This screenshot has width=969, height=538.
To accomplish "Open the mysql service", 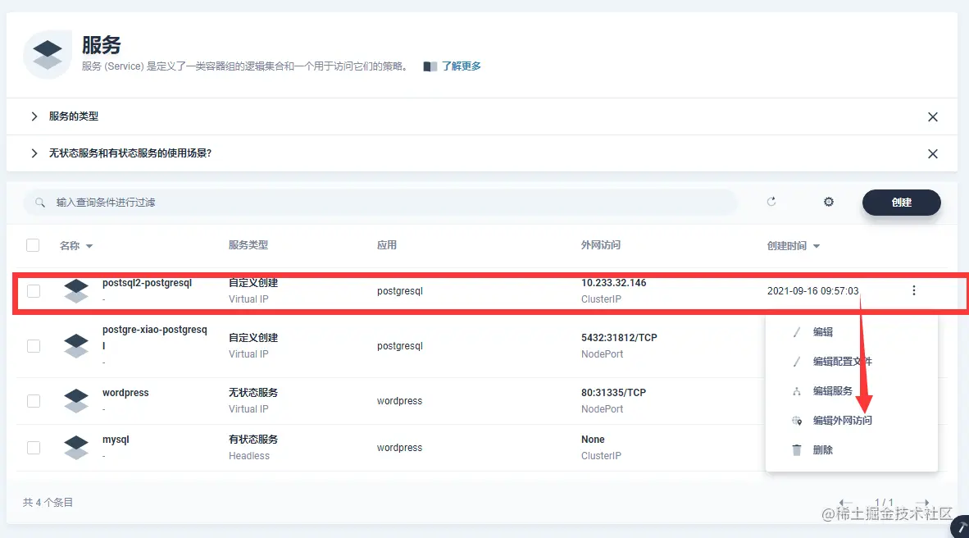I will [116, 439].
